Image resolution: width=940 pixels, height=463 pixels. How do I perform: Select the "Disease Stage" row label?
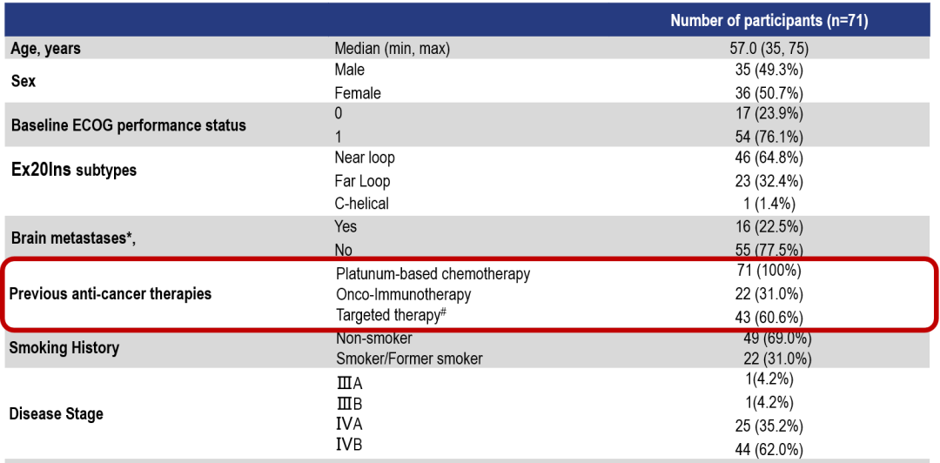[x=56, y=414]
